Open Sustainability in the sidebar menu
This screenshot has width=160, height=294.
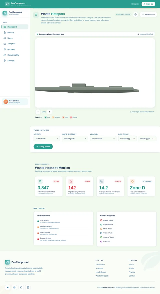15,55
